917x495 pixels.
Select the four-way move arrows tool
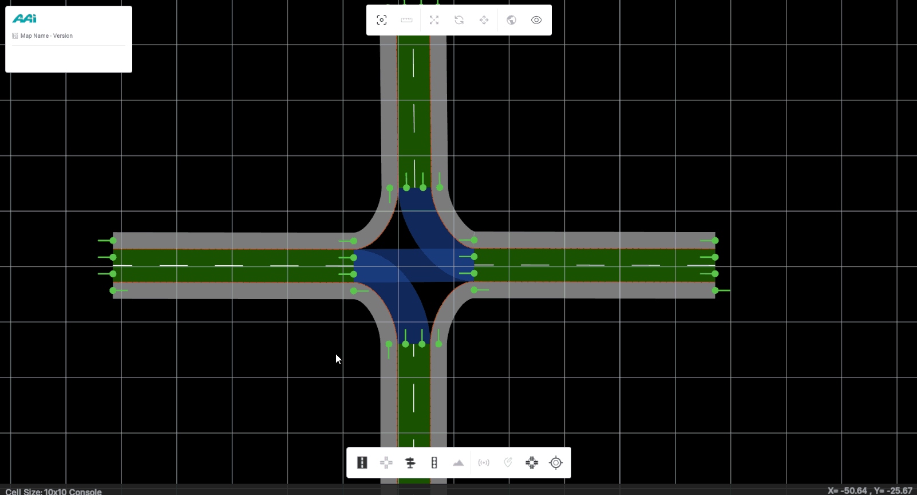click(x=484, y=20)
